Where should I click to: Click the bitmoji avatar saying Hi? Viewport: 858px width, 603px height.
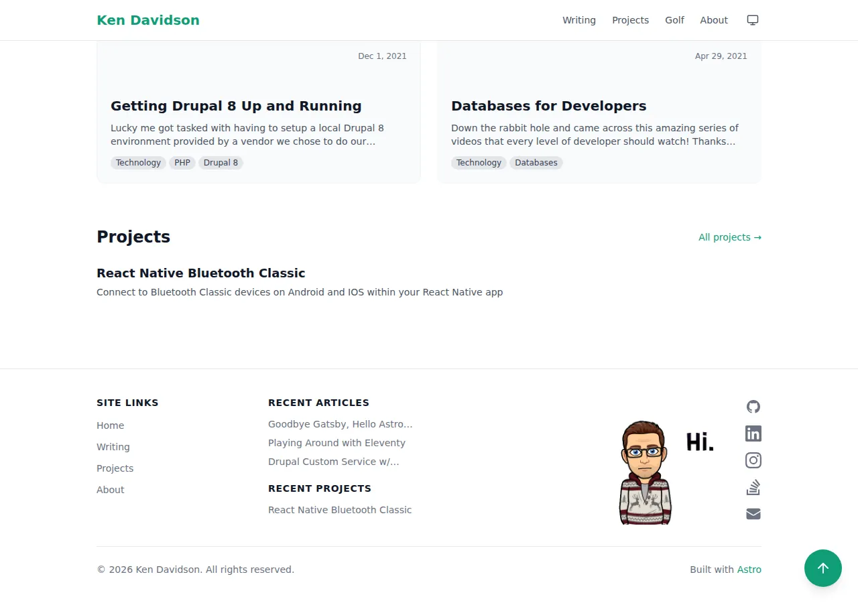tap(645, 472)
